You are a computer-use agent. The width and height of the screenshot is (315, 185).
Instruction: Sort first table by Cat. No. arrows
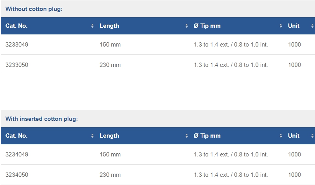tap(92, 26)
